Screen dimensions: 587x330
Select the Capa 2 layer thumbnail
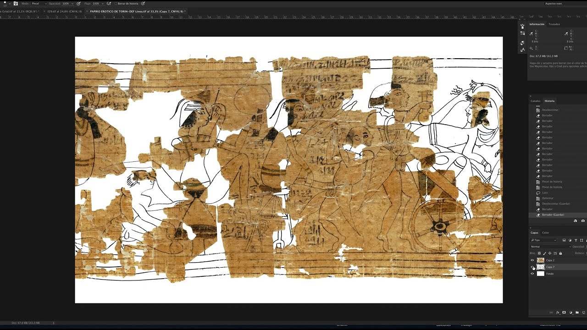(x=541, y=260)
